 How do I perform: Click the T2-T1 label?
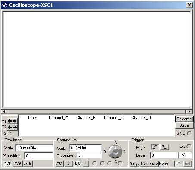point(7,134)
